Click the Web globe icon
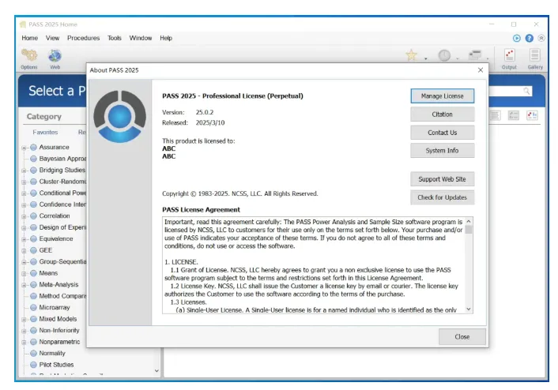Screen dimensions: 558x390 (55, 55)
